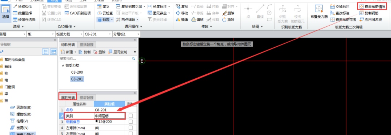Click 查改标注 check and edit annotation

click(x=340, y=13)
